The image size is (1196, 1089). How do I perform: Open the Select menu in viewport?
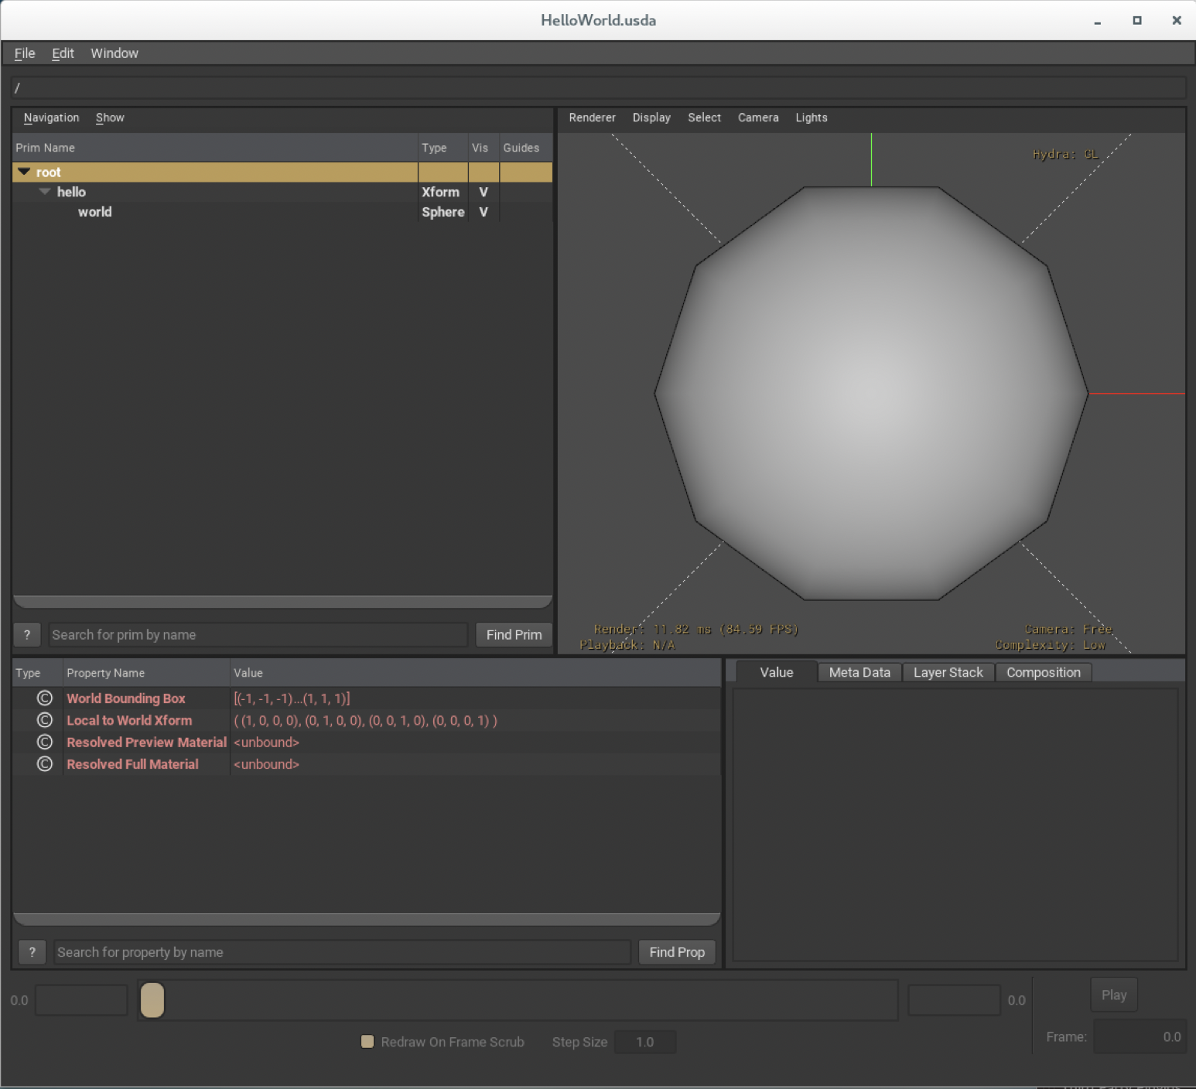(704, 118)
